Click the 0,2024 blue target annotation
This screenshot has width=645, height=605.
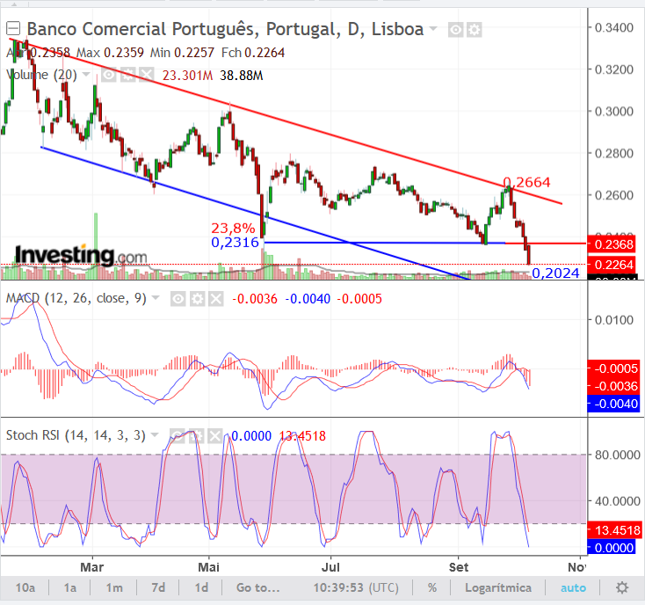tap(555, 273)
